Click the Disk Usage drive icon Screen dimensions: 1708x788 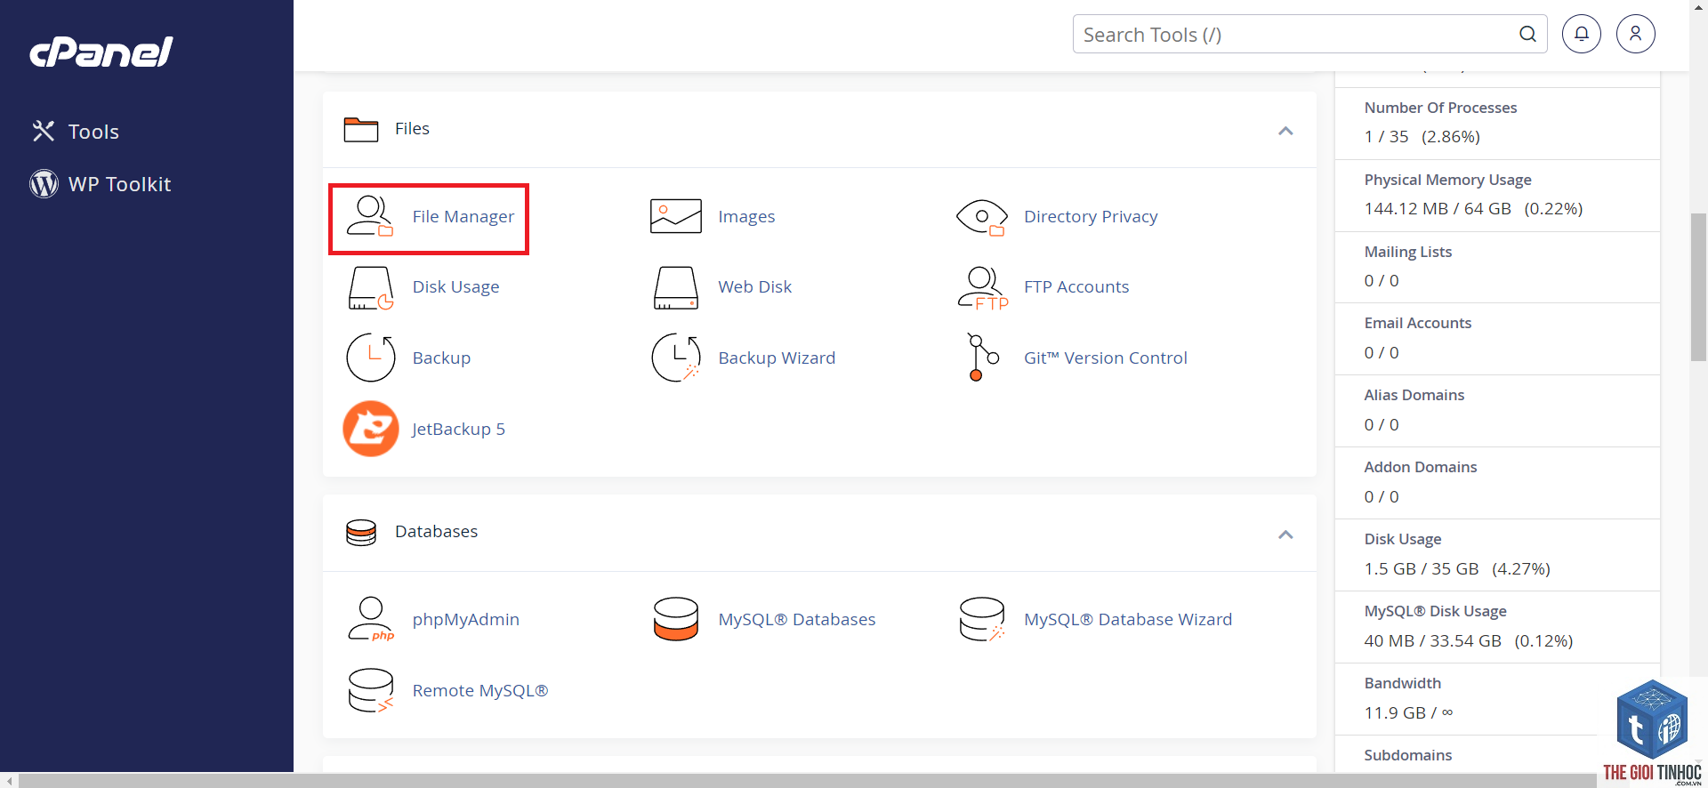[371, 287]
